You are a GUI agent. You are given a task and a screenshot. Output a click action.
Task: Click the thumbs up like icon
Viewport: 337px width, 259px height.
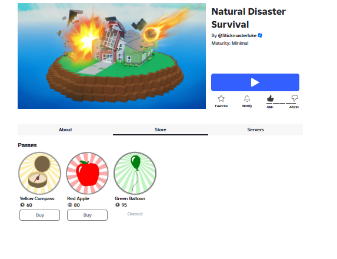click(x=270, y=98)
